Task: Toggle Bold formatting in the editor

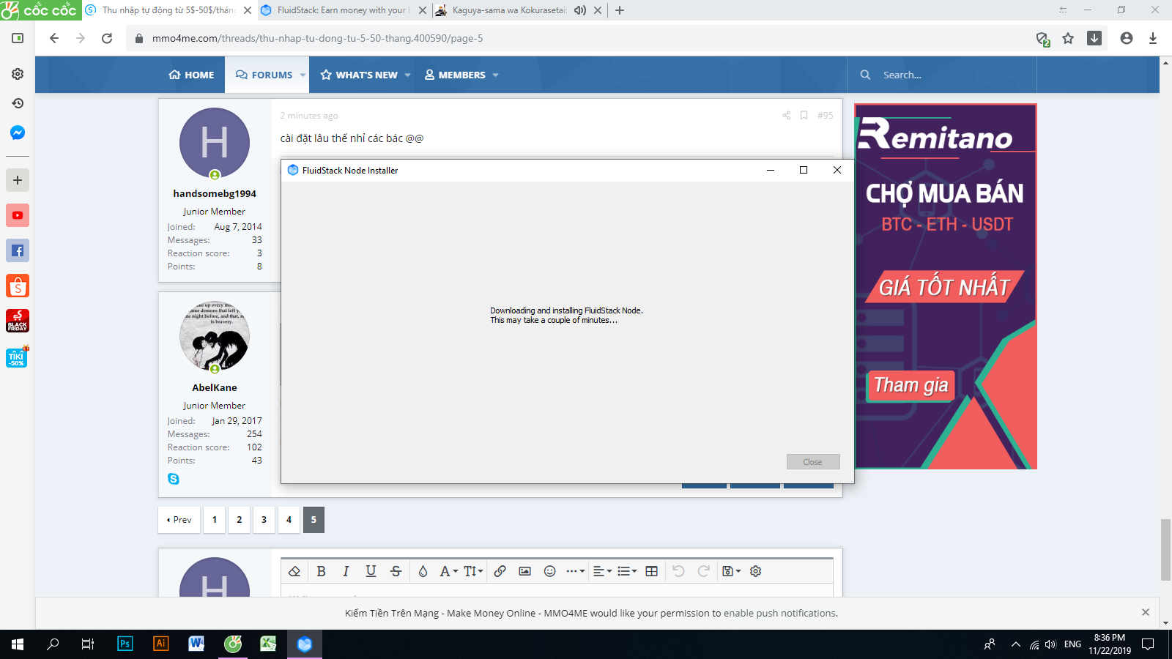Action: tap(321, 571)
